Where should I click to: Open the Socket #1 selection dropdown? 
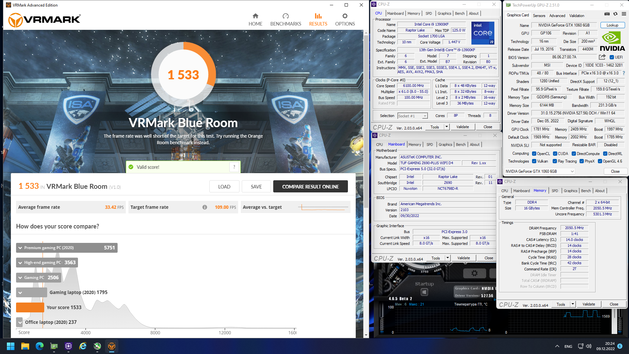412,116
